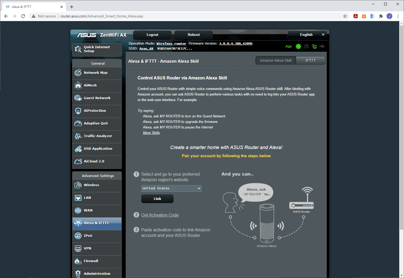The width and height of the screenshot is (404, 278).
Task: Click the Wireless signal icon in Advanced Settings
Action: pos(78,185)
